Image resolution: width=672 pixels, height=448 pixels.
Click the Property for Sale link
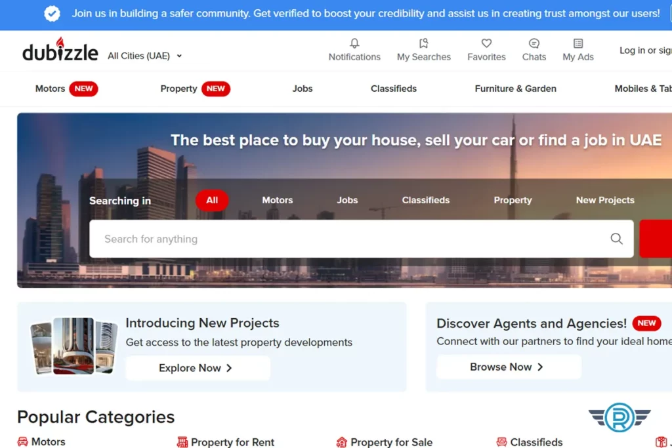coord(391,442)
